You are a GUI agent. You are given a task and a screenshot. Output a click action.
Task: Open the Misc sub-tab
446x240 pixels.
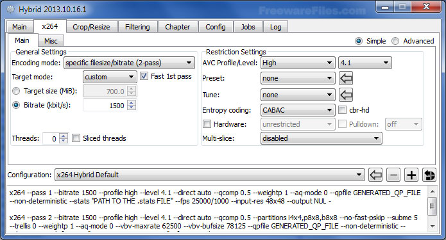[51, 41]
